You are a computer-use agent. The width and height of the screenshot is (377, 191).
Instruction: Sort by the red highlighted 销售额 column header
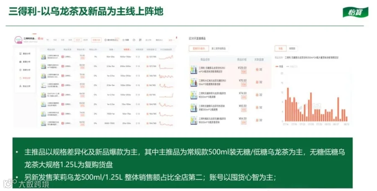(127, 49)
